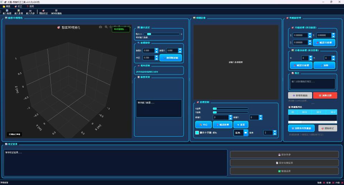
Task: Click the 清除對應點 trash toolbar icon
Action: (56, 11)
